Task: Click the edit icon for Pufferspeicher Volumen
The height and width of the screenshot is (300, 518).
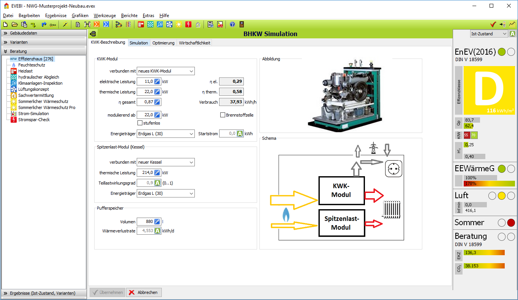Action: (x=157, y=221)
